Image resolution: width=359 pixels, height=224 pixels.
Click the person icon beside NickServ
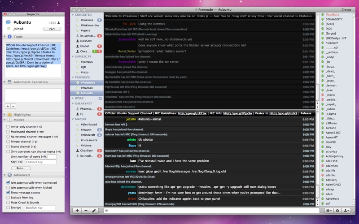[x=78, y=41]
